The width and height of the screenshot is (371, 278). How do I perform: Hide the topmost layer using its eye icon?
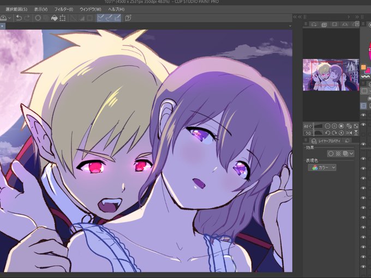(363, 115)
